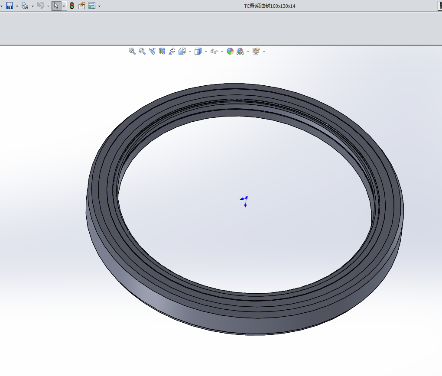Open the Save options dropdown arrow
Screen dimensions: 442x376
(17, 6)
